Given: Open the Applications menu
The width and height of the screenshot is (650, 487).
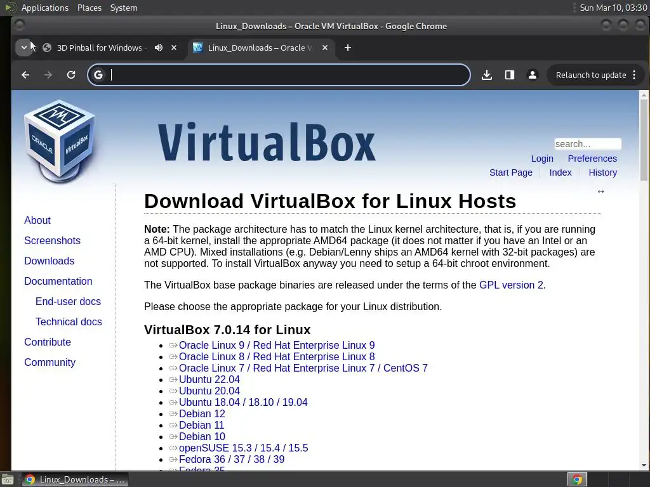Looking at the screenshot, I should coord(45,8).
